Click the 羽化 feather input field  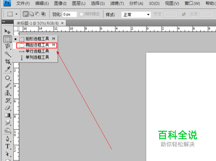70,14
